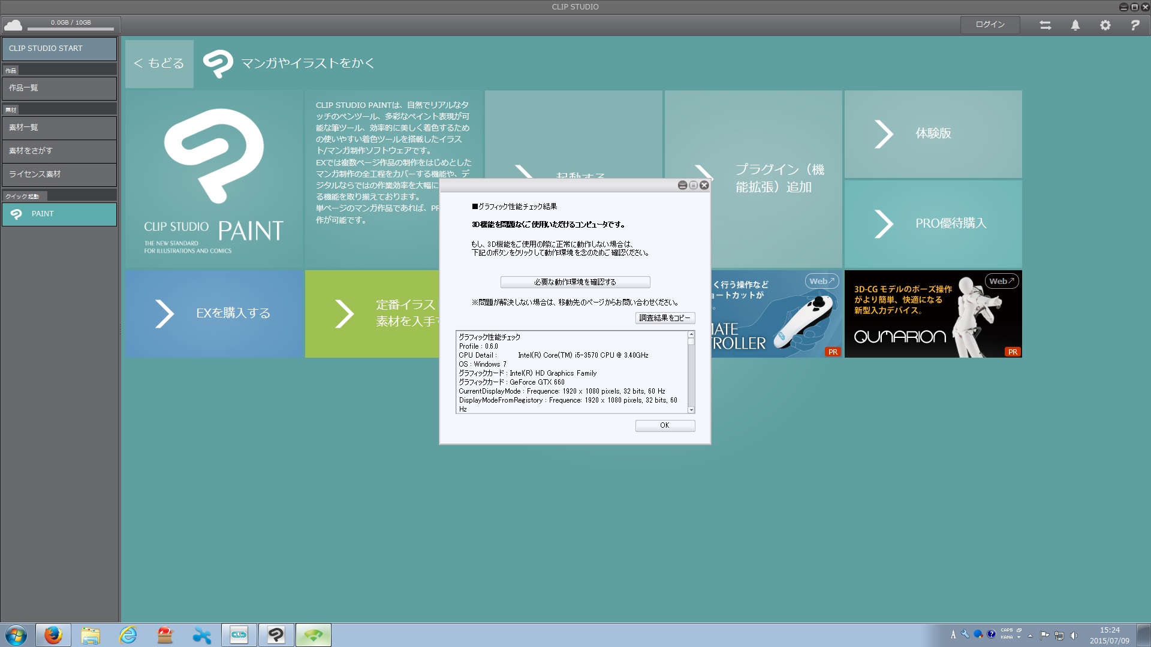Open help question mark icon

[x=1134, y=25]
